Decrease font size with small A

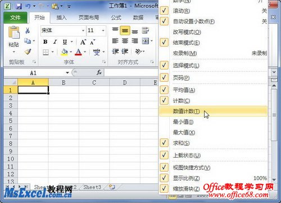pos(92,42)
